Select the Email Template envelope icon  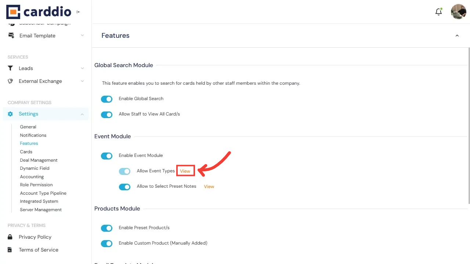coord(11,35)
